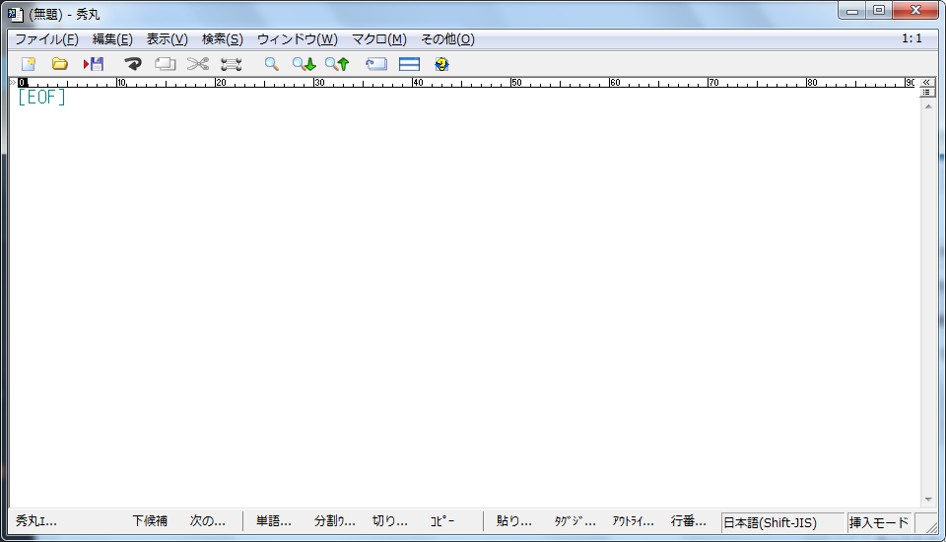Click the 貼り... function key button

click(x=514, y=521)
